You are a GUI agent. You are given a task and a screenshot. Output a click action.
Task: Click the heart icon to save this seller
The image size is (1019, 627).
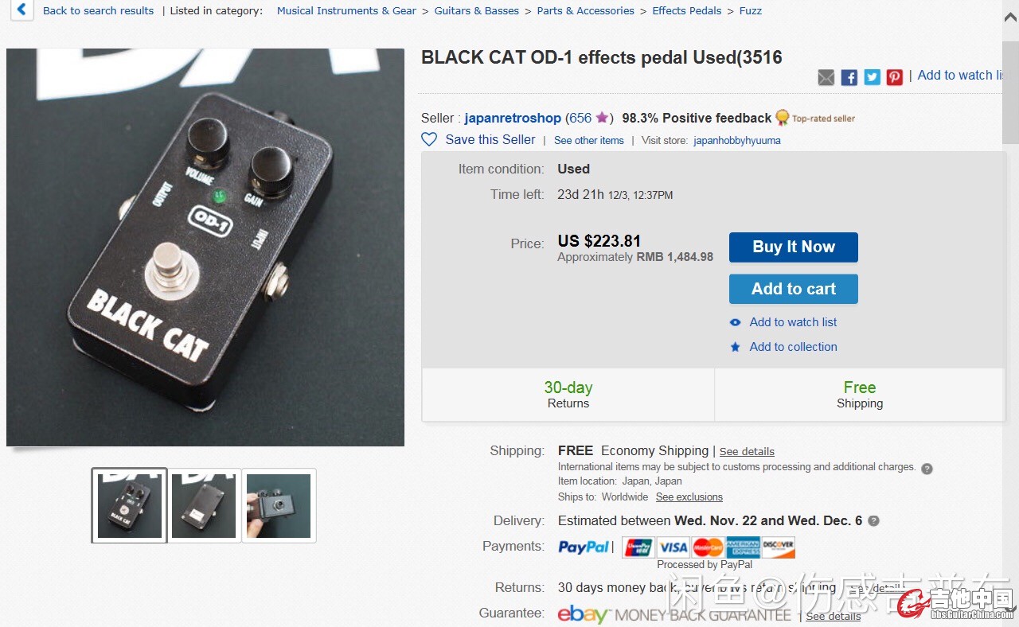coord(429,139)
